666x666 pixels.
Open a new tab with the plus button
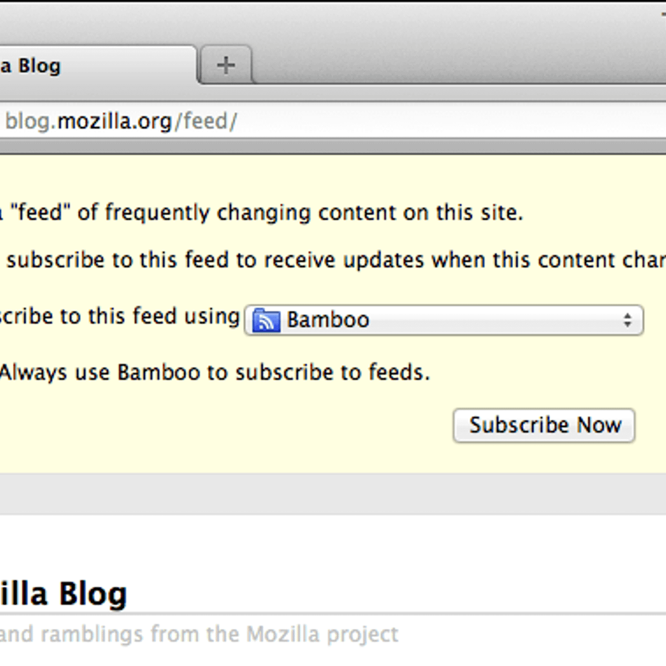tap(226, 65)
